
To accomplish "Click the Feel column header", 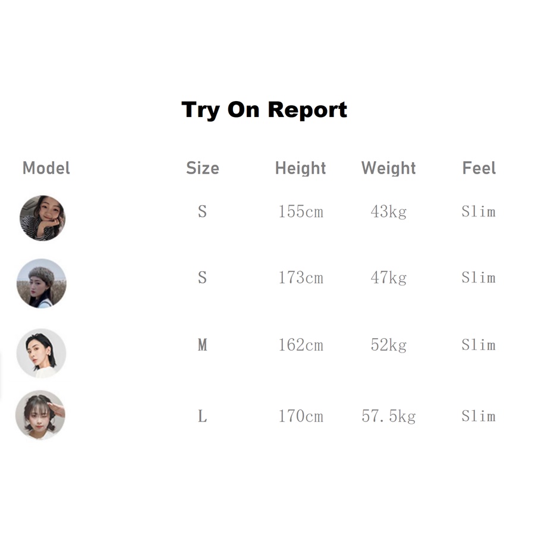I will point(479,168).
